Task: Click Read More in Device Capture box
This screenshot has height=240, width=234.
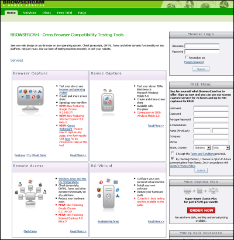Action: [x=156, y=126]
